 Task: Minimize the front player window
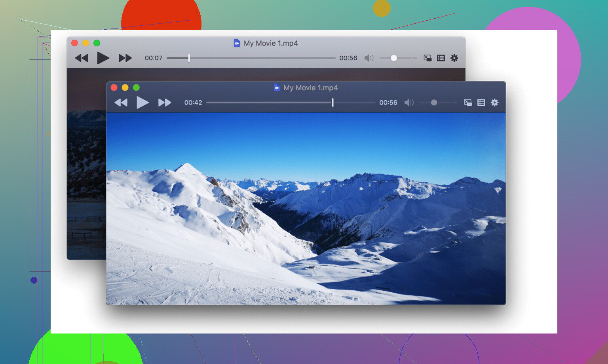[125, 88]
